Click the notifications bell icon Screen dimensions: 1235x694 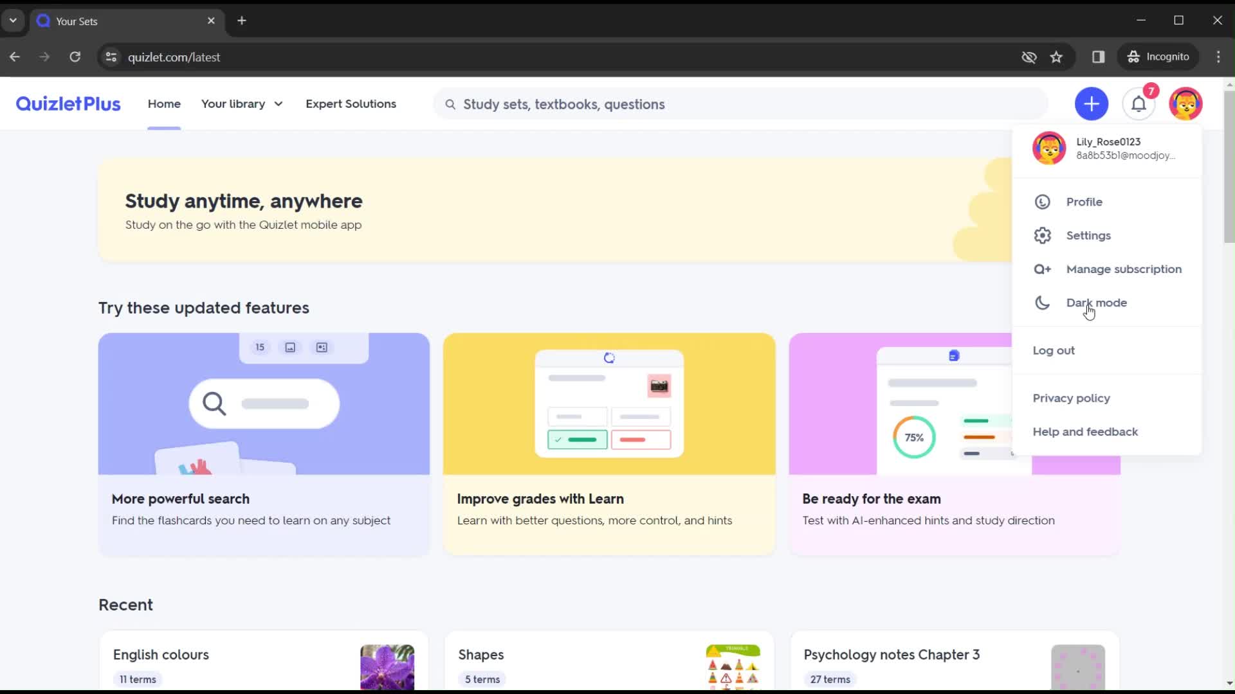1139,103
